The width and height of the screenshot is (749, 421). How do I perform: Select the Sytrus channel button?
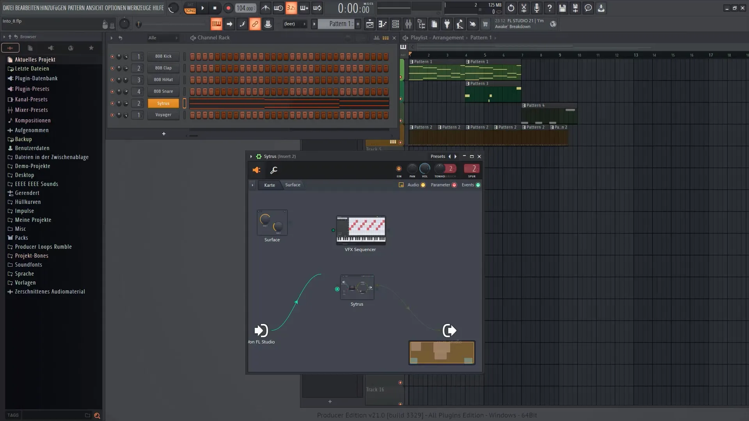(x=163, y=103)
